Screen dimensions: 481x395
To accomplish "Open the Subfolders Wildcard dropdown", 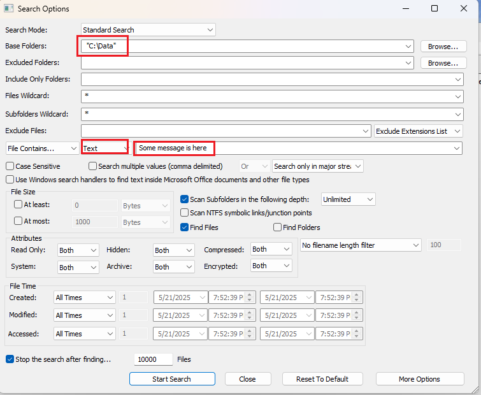I will tap(457, 115).
